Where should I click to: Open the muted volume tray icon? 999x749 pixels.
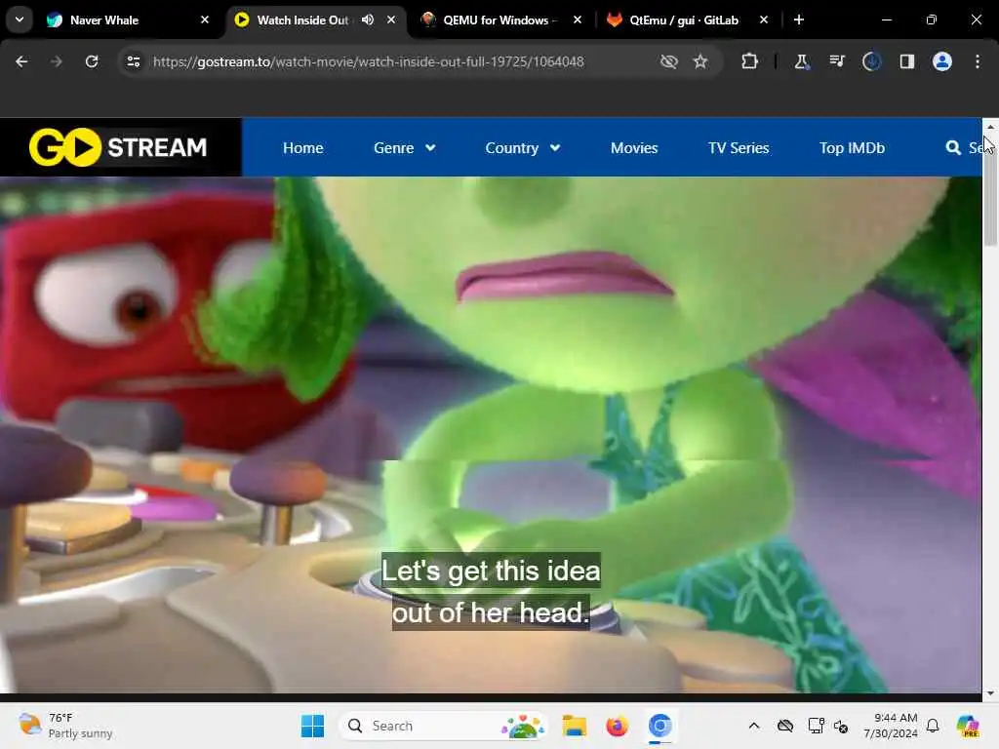click(x=840, y=726)
